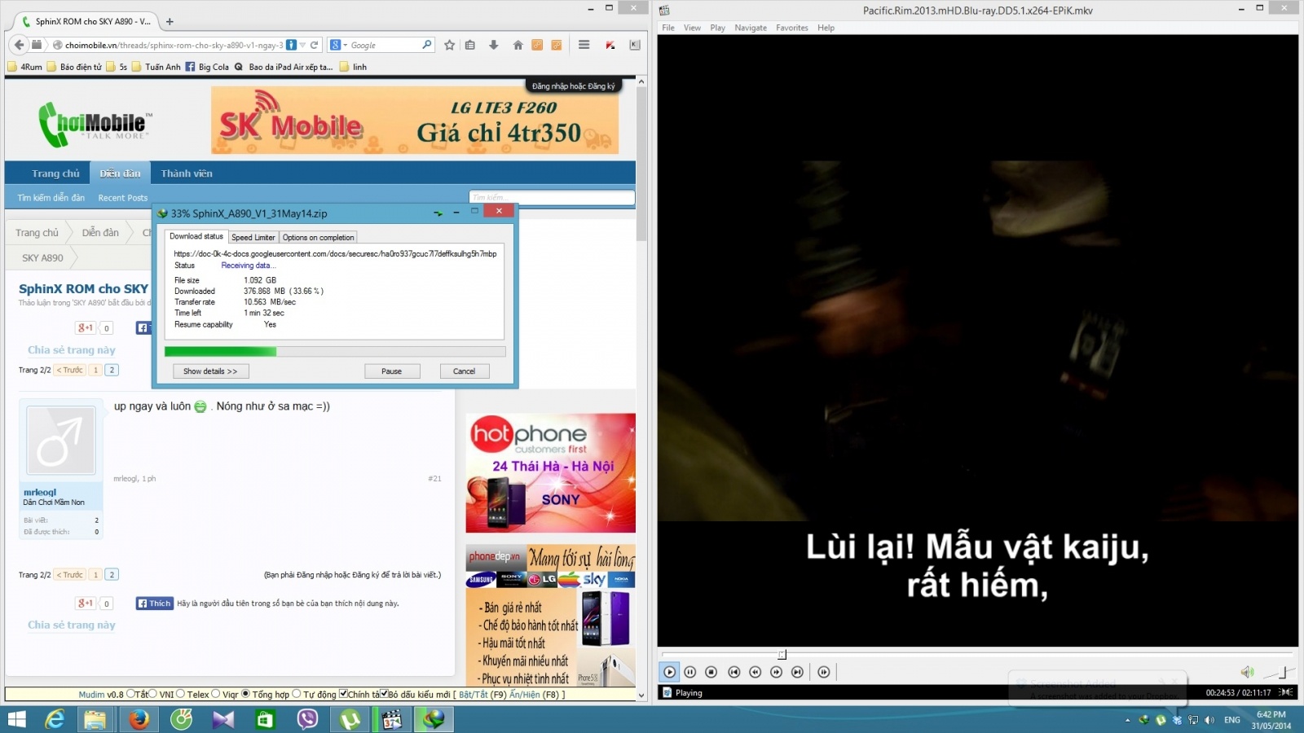Select the Viqr input method radio
Screen dimensions: 1304x733
[216, 694]
